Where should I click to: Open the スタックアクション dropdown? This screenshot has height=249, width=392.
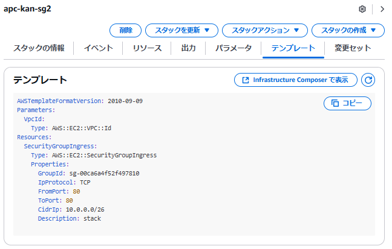[265, 30]
